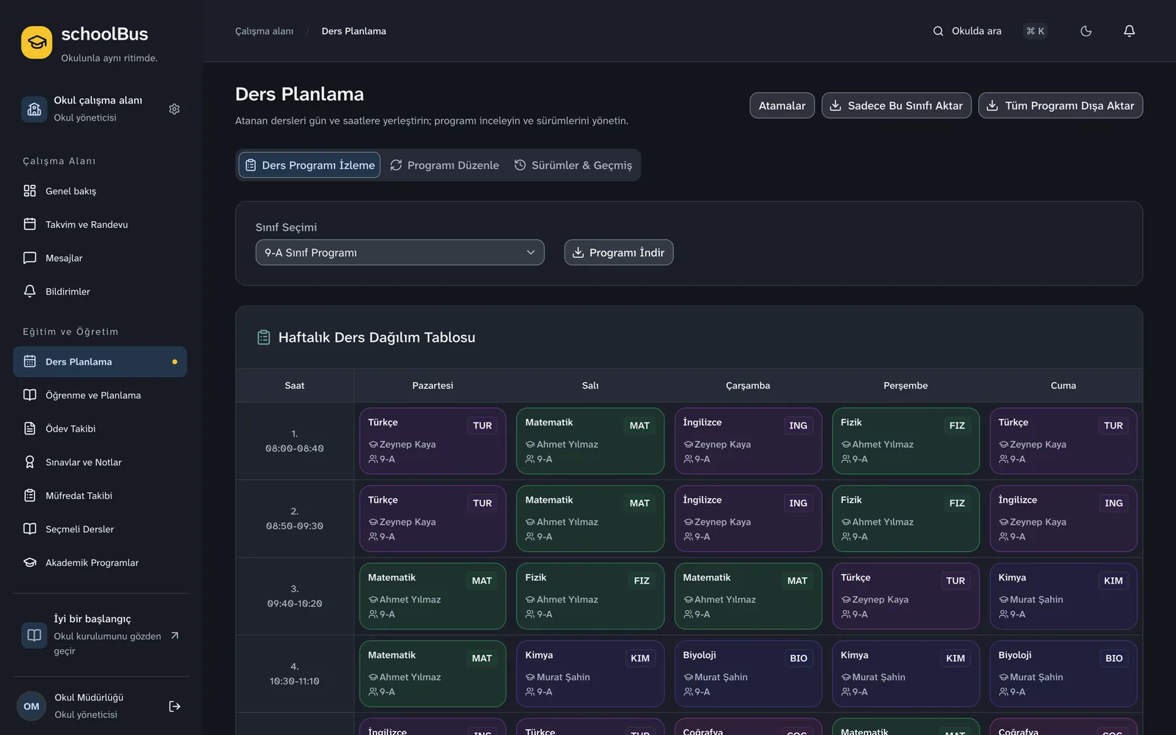Click the Haftalık Ders Dağılım clipboard icon

point(264,337)
